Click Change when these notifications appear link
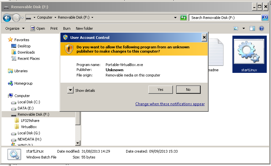Screen dimensions: 271x166 (170, 104)
